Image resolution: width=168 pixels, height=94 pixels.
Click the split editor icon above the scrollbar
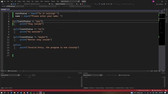click(x=162, y=11)
